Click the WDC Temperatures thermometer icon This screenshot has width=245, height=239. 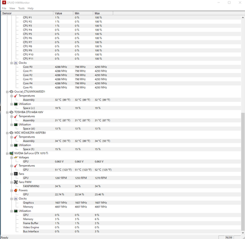point(16,137)
